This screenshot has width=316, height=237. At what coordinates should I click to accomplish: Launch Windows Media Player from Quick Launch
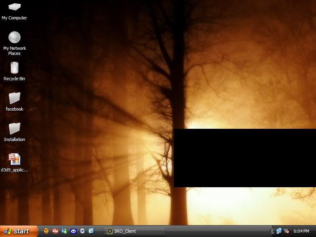82,231
